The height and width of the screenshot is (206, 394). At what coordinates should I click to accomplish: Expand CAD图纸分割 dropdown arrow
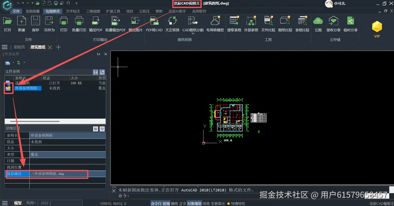point(193,34)
